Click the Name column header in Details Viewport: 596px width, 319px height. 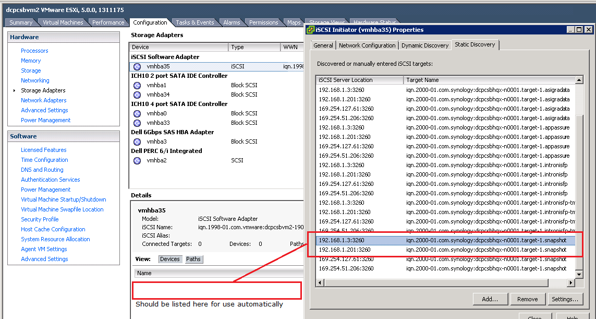219,274
